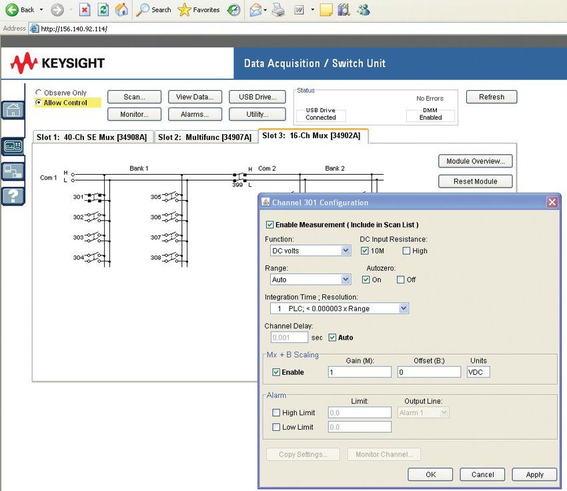Screen dimensions: 567x491
Task: Click the browser Back arrow icon
Action: coord(12,10)
